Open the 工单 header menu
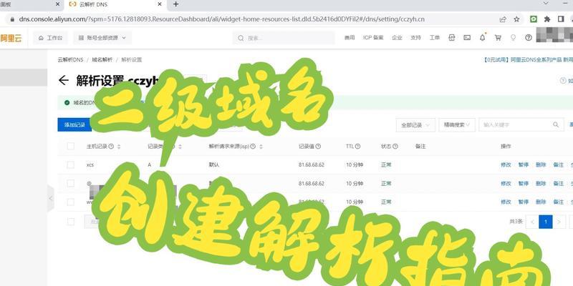 tap(435, 38)
